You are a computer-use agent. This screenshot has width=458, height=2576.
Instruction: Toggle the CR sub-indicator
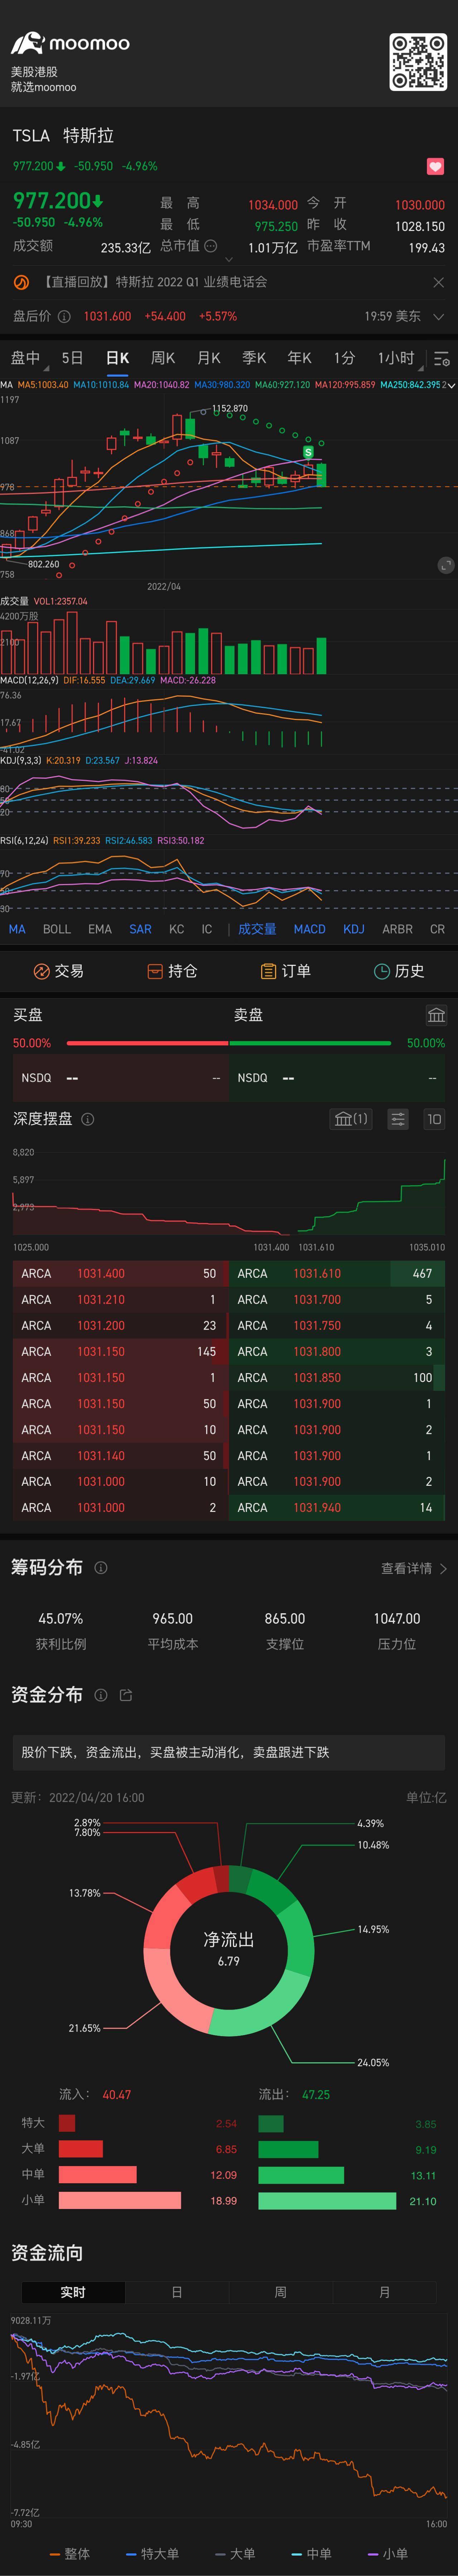(437, 929)
